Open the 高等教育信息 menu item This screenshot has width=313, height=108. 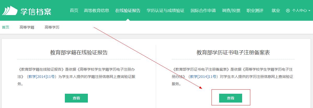(96, 11)
